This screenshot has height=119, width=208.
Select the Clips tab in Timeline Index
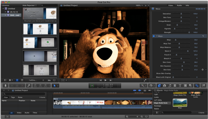tap(6, 97)
